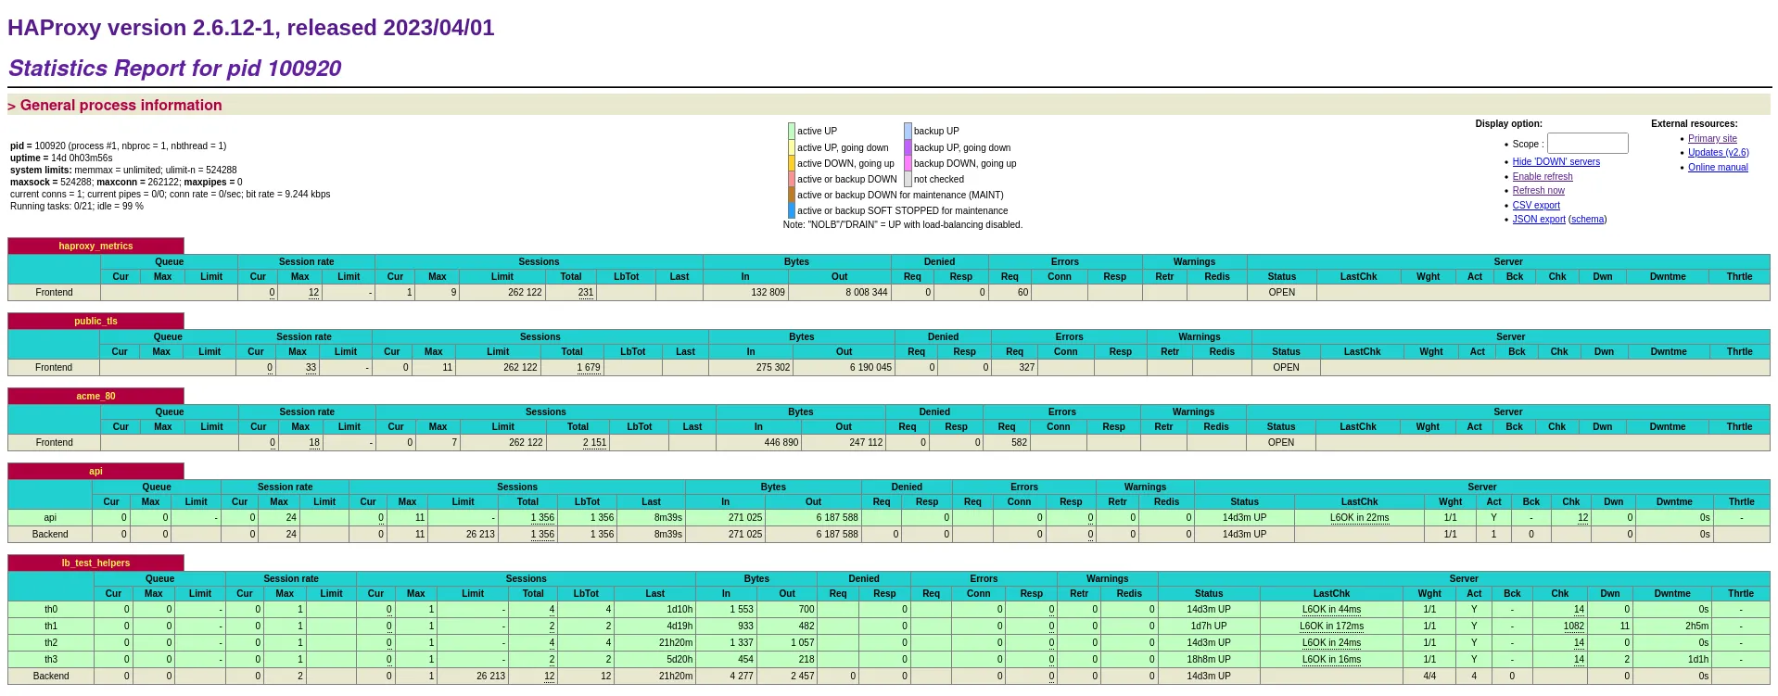
Task: Download stats via CSV export link
Action: (x=1536, y=206)
